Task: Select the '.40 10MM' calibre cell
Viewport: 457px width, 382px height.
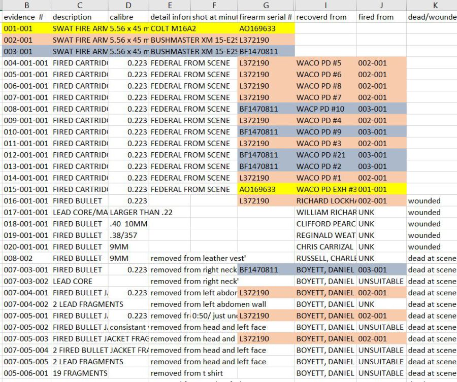Action: pyautogui.click(x=128, y=224)
